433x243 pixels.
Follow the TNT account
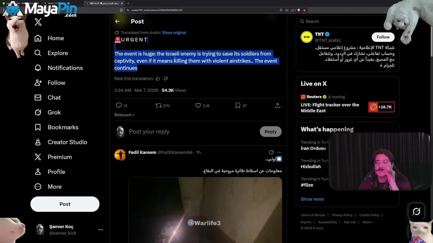pos(383,37)
